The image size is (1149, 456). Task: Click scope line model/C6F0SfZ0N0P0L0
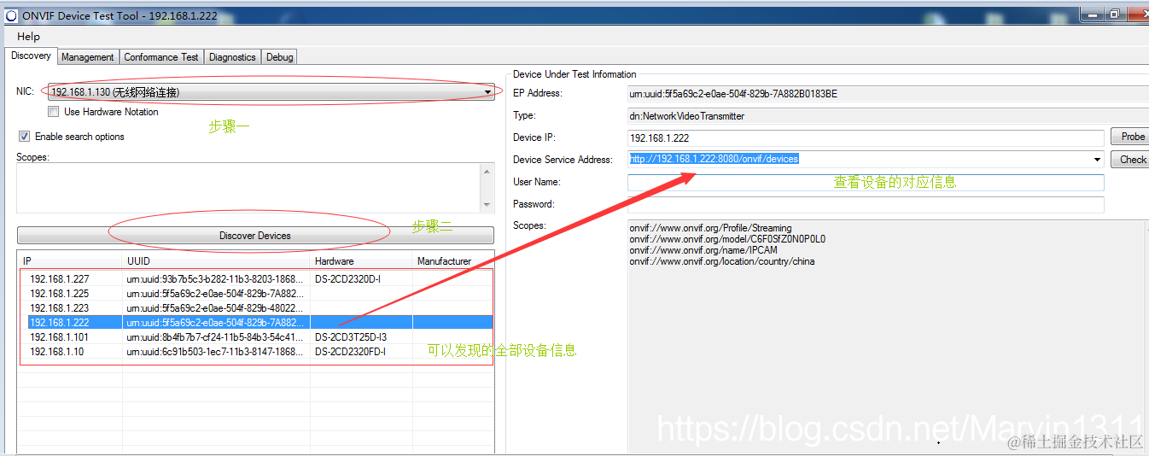(727, 239)
